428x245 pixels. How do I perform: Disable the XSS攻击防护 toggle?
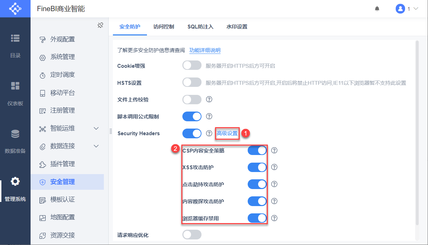[257, 167]
